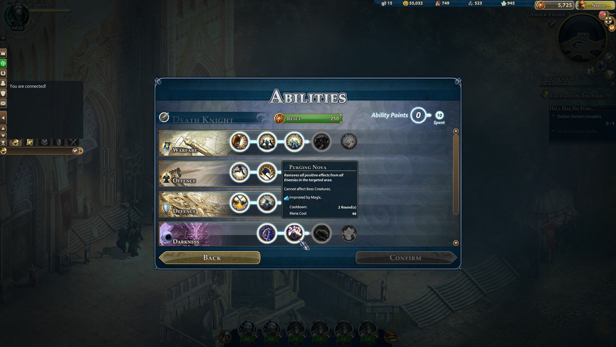
Task: Open the mail envelope icon in sidebar
Action: click(3, 103)
